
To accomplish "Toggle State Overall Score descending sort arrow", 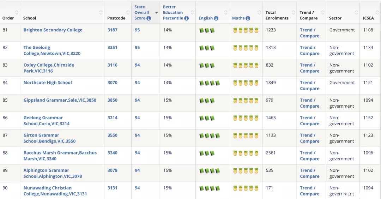I will point(157,13).
